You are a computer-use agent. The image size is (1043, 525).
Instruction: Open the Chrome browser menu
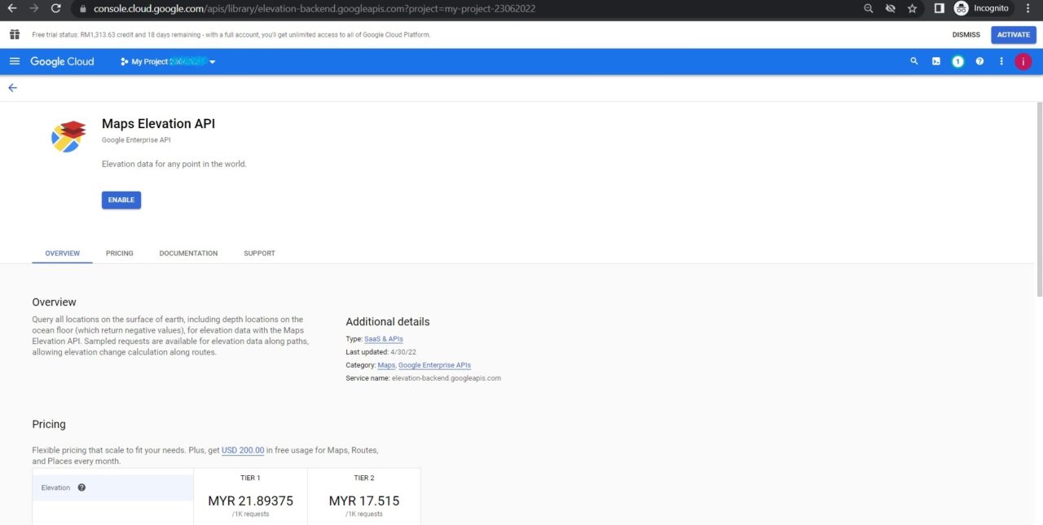click(x=1028, y=9)
